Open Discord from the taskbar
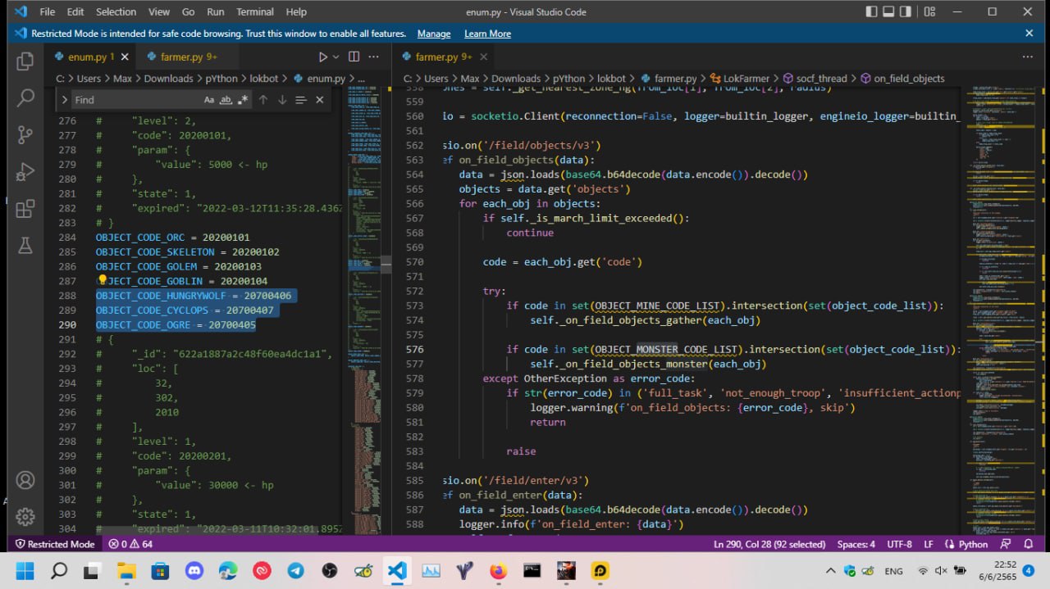Screen dimensions: 1050x589 [x=194, y=571]
